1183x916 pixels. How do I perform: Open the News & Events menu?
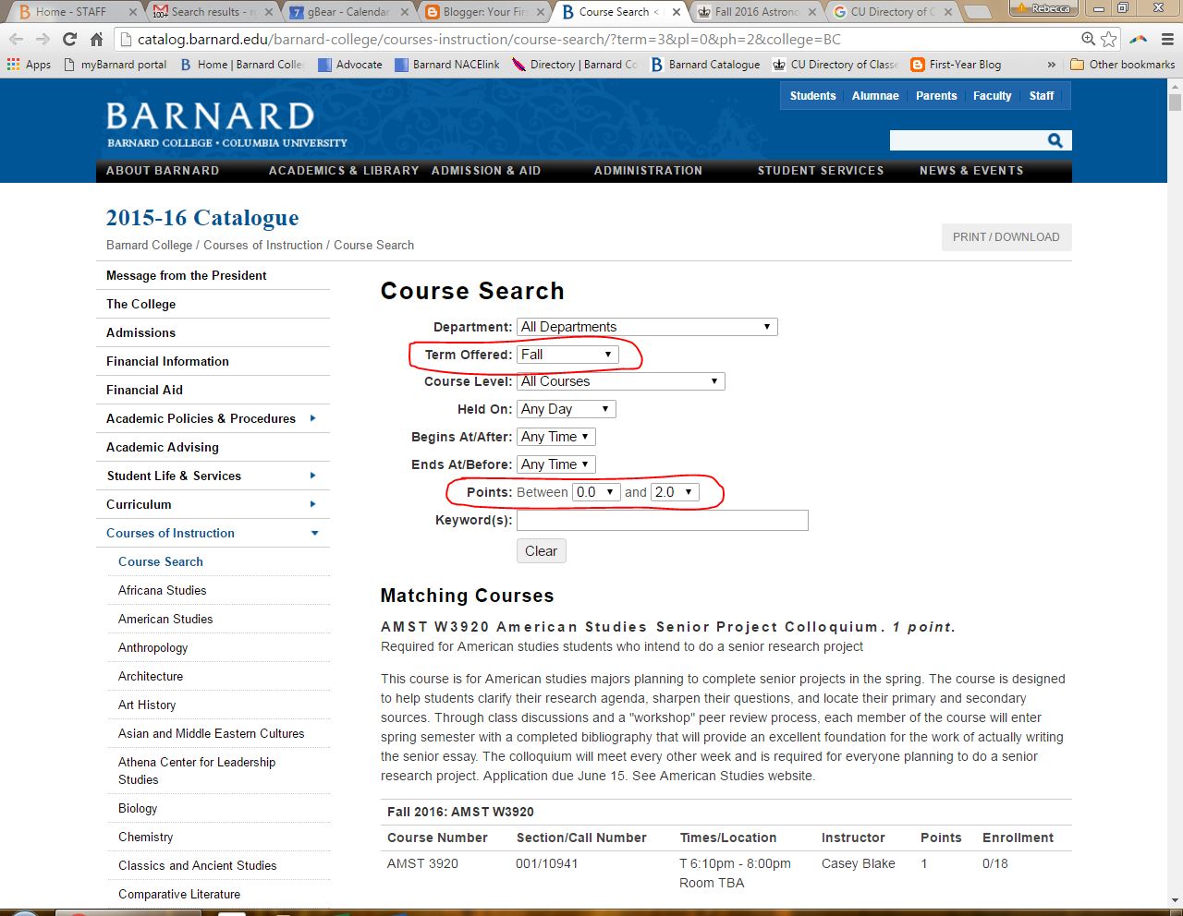[971, 171]
